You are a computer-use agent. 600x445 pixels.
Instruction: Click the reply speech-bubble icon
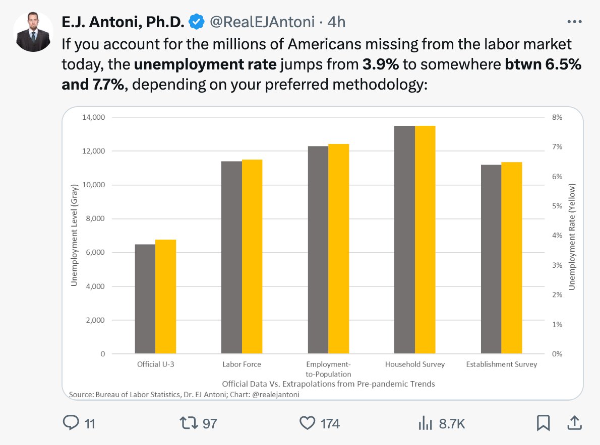pyautogui.click(x=71, y=424)
